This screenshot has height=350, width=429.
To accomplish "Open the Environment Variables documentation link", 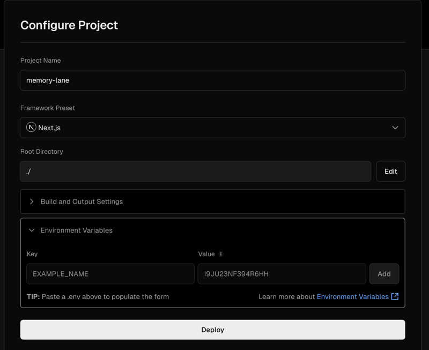I will pyautogui.click(x=352, y=296).
